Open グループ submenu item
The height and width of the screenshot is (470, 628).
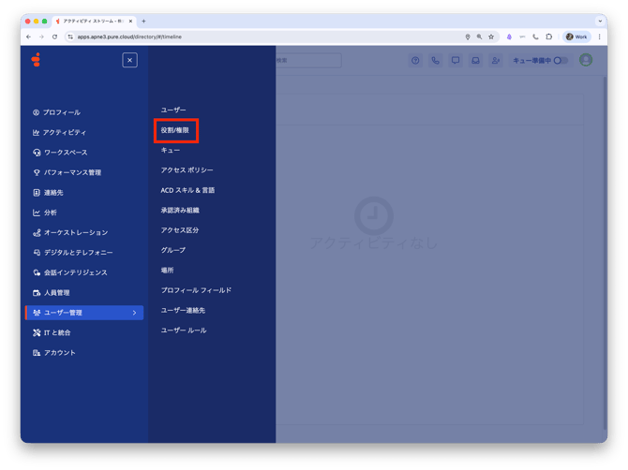click(173, 250)
